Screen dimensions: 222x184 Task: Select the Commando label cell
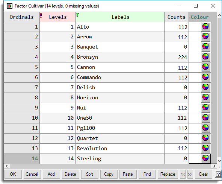[x=120, y=77]
